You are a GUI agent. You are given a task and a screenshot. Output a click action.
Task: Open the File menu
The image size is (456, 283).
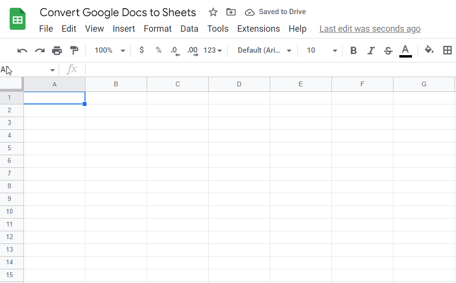point(46,29)
